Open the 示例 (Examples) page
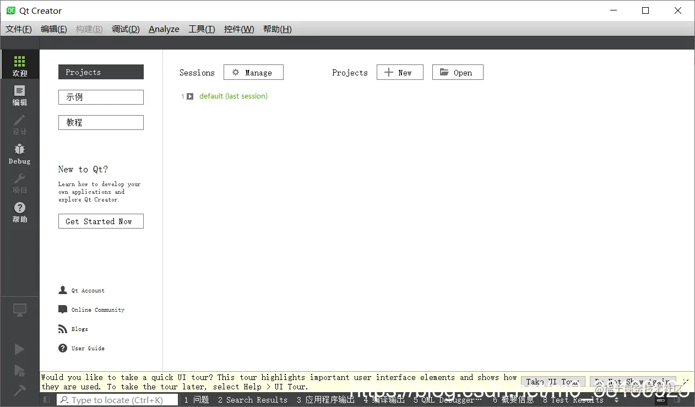Screen dimensions: 695x407 click(x=101, y=97)
